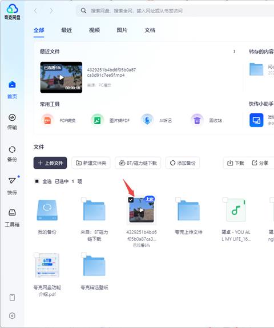Uncheck the selected mp4 video checkbox
Viewport: 274px width, 328px height.
coord(131,200)
